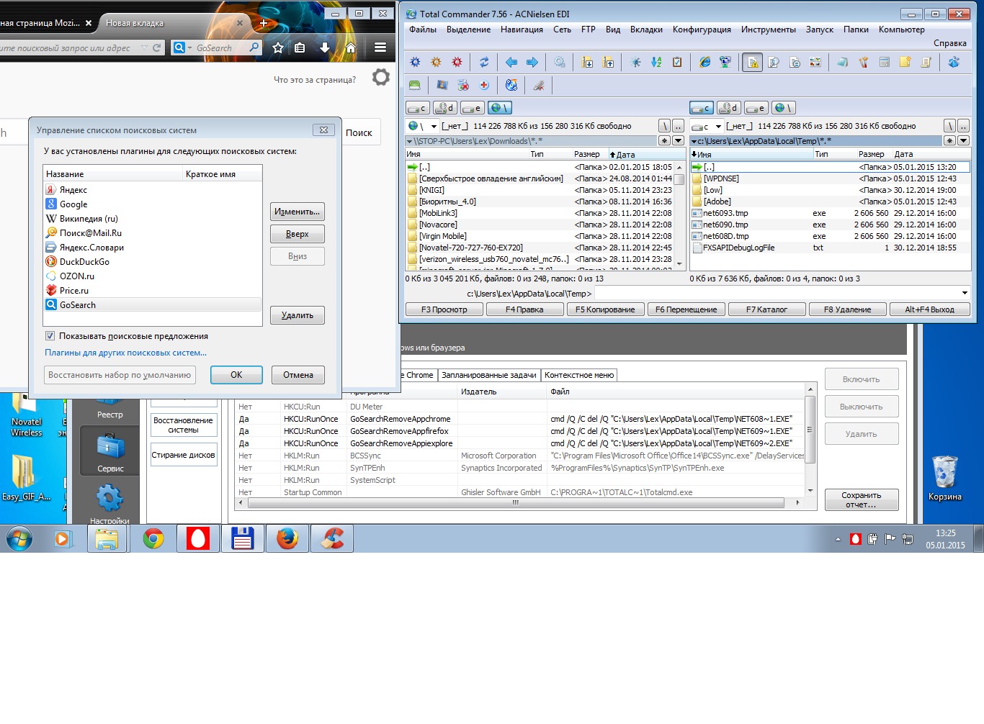Open the Firefox hamburger menu

pos(380,47)
